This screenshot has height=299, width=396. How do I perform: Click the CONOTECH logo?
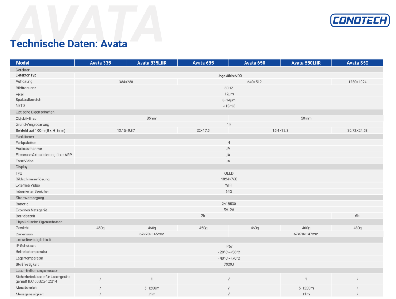click(360, 20)
